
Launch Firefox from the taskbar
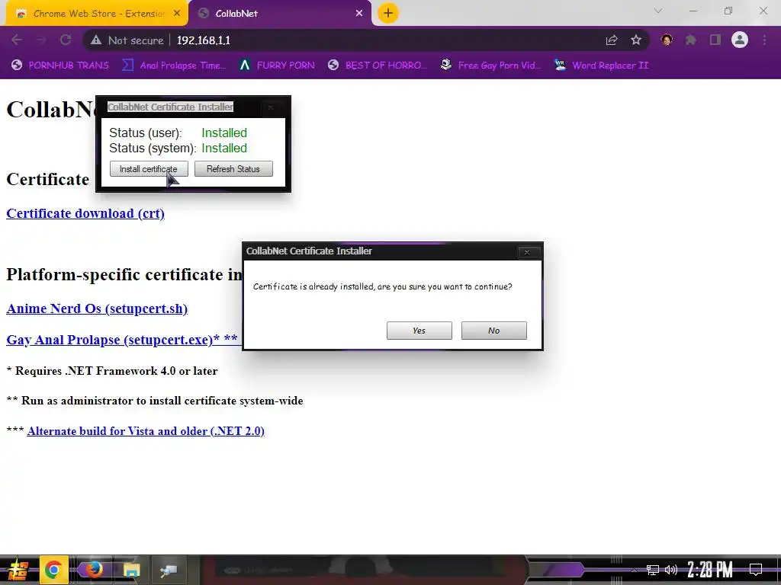tap(93, 570)
